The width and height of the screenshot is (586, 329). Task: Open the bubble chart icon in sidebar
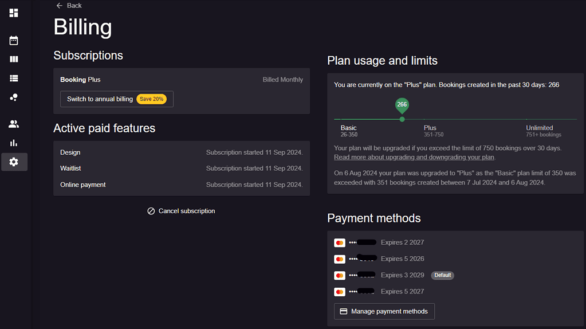click(x=14, y=97)
